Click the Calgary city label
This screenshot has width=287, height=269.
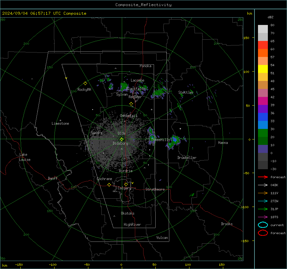(x=124, y=188)
